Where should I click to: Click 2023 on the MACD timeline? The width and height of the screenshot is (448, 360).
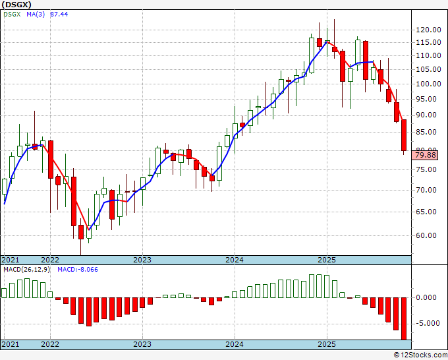[142, 344]
